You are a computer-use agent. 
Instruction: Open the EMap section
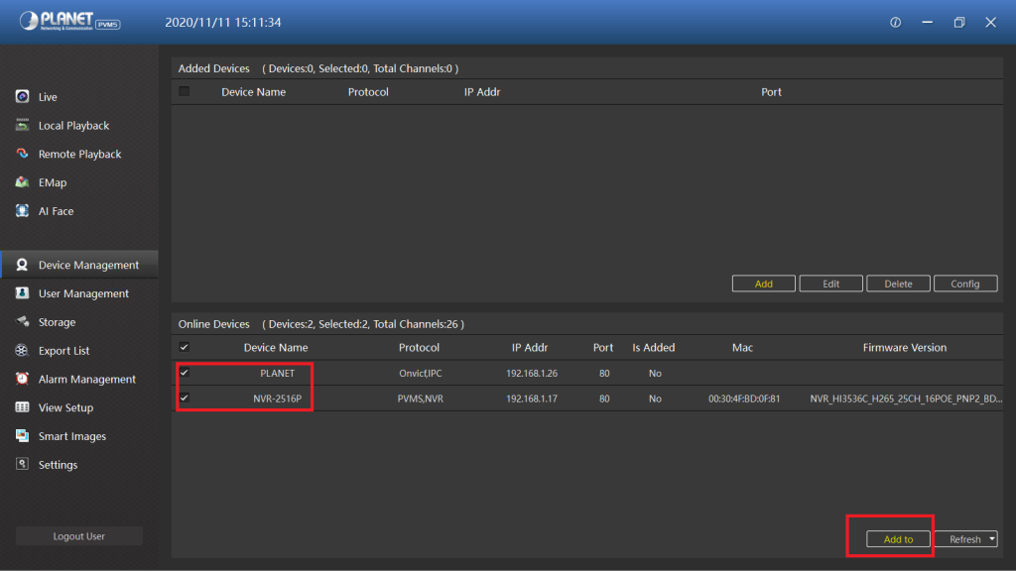(x=52, y=182)
